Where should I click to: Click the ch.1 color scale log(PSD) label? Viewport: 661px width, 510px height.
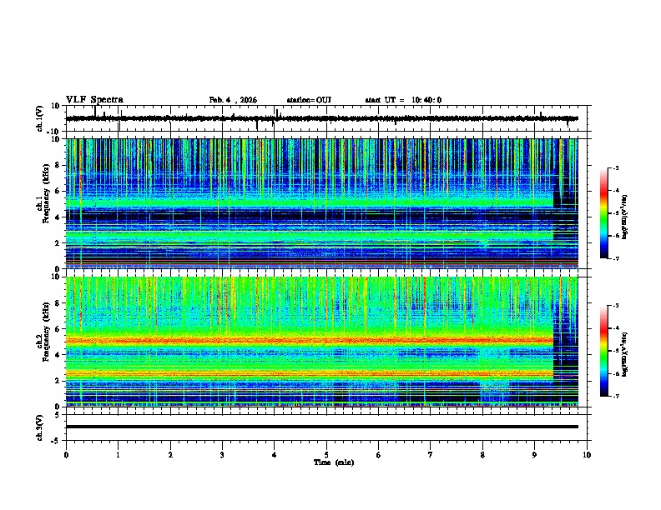pyautogui.click(x=624, y=217)
